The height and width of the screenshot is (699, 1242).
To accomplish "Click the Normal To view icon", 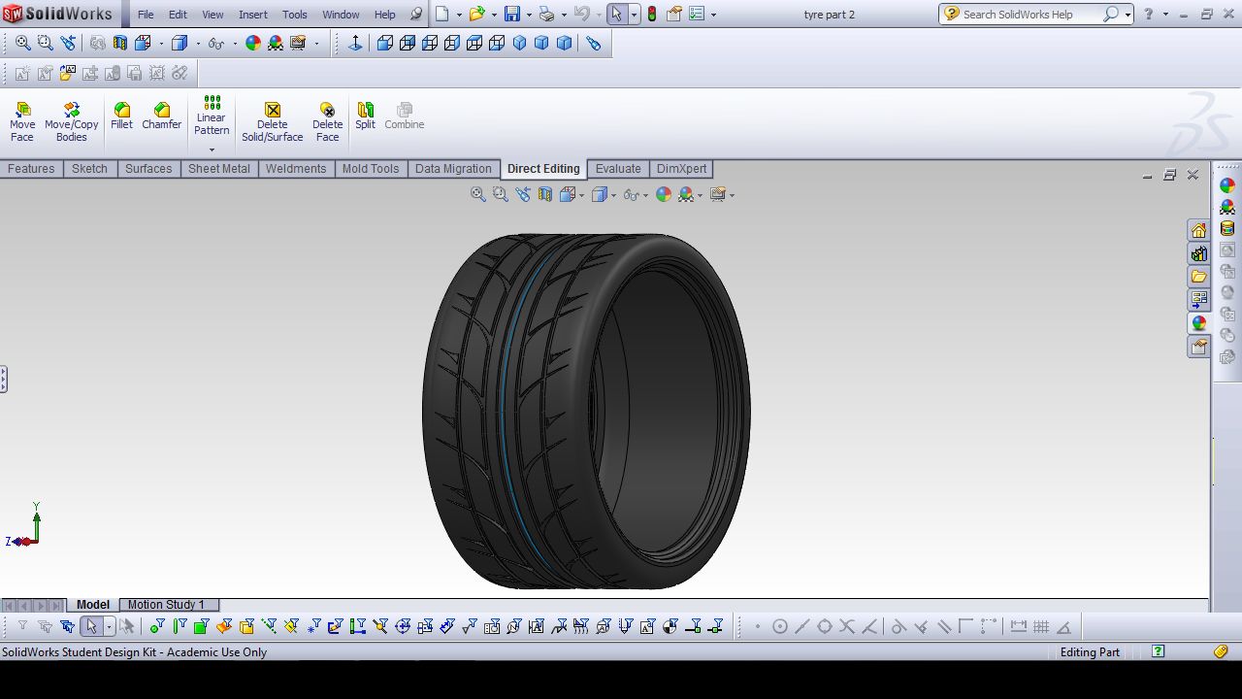I will 355,44.
